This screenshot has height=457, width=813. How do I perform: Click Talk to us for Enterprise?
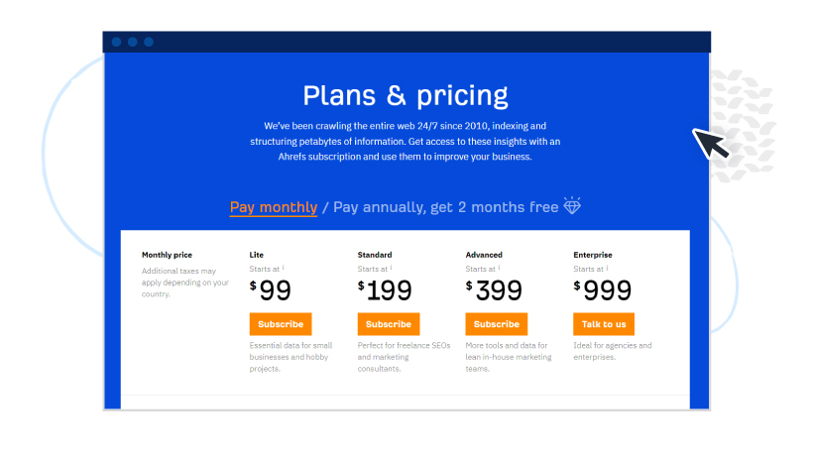tap(604, 324)
